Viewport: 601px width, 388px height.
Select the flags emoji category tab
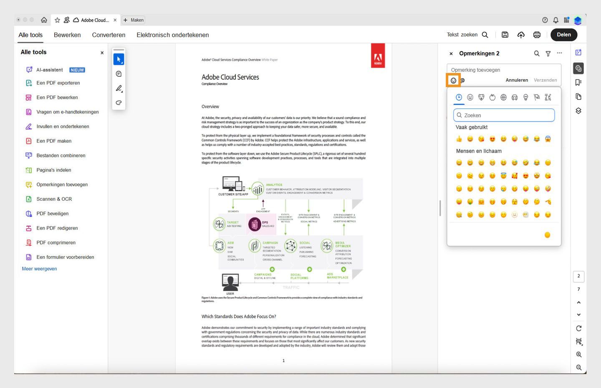537,98
